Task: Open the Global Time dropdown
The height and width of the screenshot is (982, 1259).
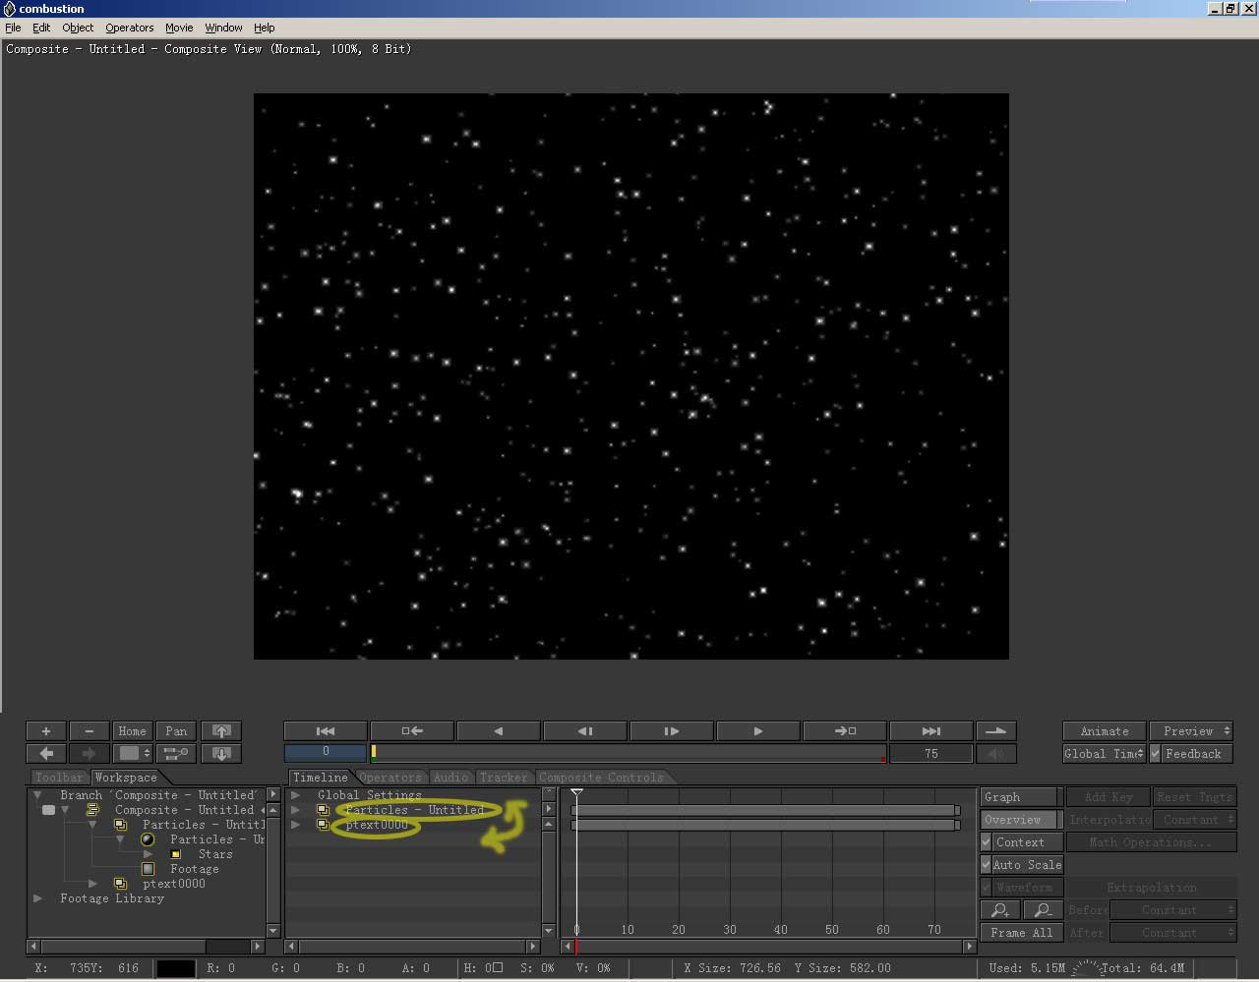Action: [x=1104, y=754]
